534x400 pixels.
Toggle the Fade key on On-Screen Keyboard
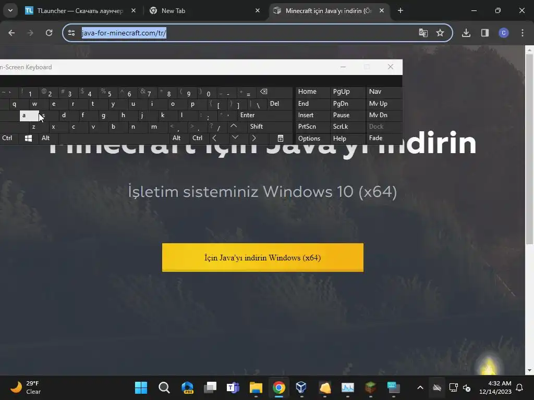tap(384, 138)
